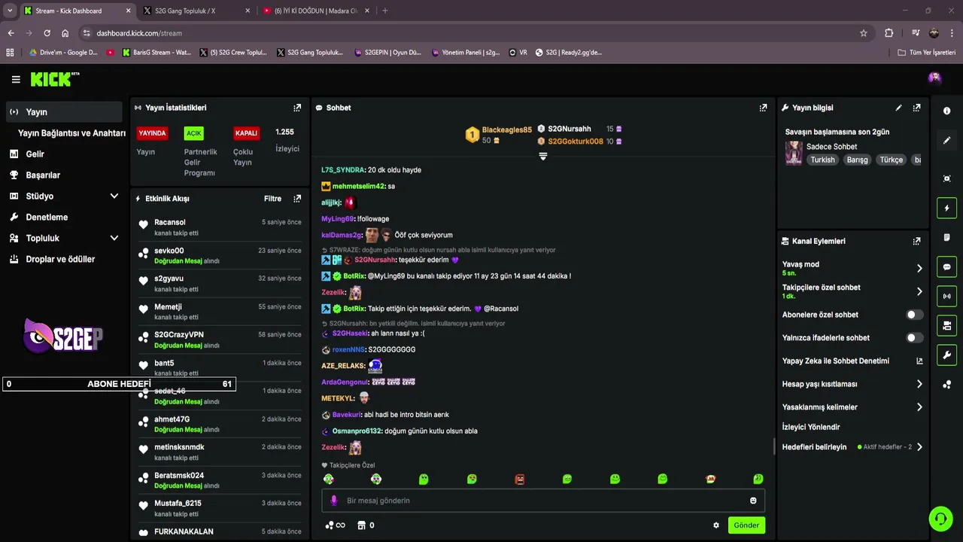This screenshot has height=542, width=963.
Task: Click the Barışg tag in stream info
Action: click(857, 160)
